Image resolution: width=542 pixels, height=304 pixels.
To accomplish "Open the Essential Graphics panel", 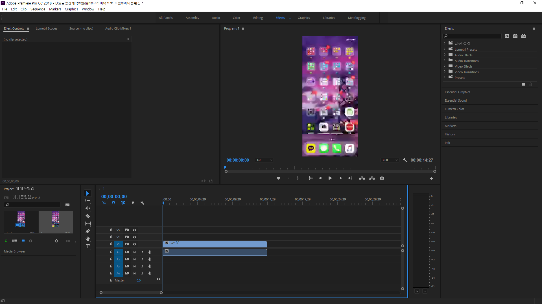I will click(x=457, y=92).
